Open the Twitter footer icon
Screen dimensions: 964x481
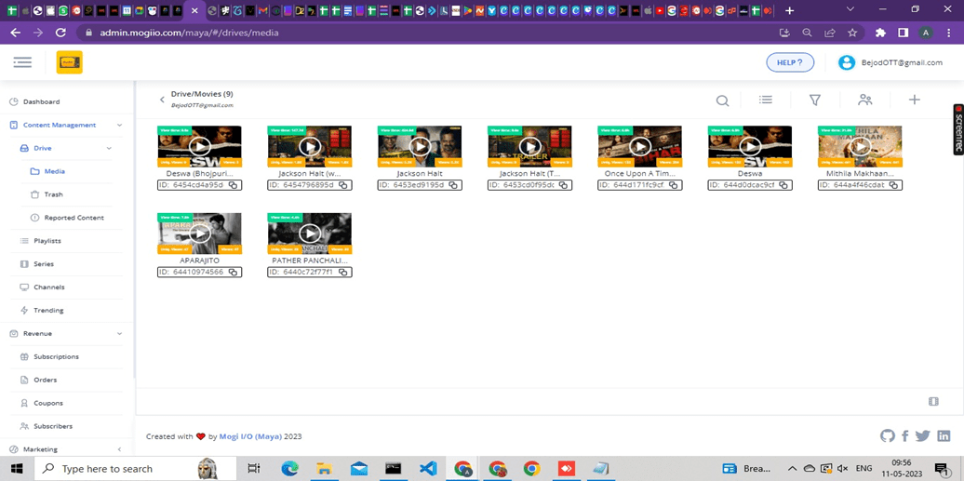tap(923, 436)
